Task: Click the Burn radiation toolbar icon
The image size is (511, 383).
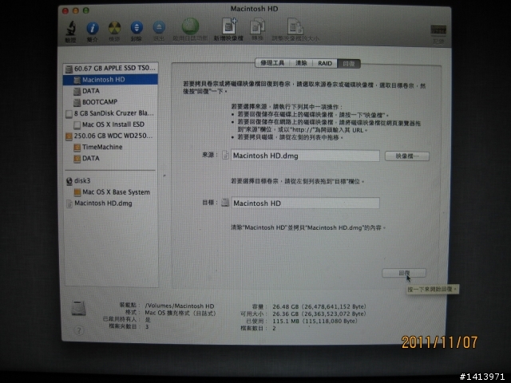Action: click(114, 29)
